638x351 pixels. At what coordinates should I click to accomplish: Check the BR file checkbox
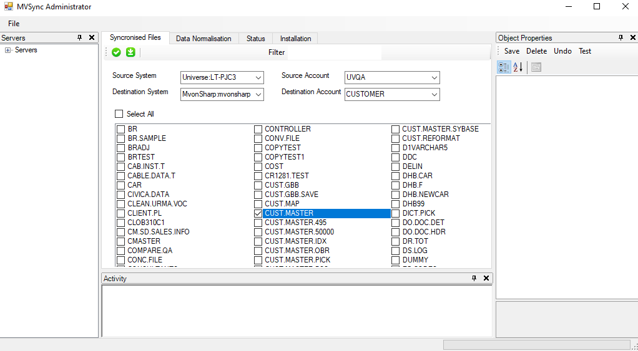[x=120, y=129]
